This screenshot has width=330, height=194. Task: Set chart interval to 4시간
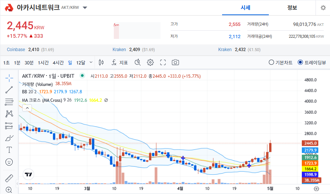[x=58, y=63]
